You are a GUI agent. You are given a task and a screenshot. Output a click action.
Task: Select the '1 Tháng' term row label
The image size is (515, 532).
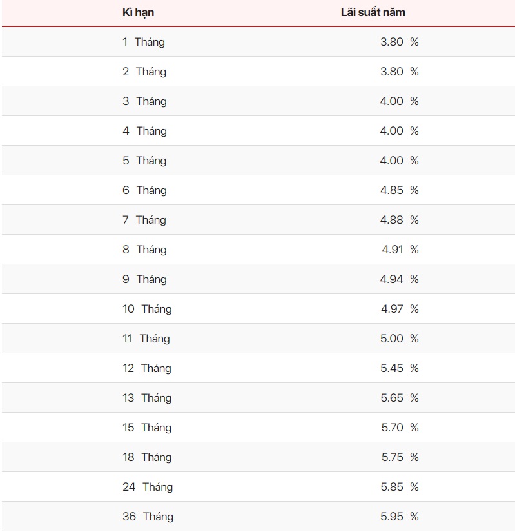point(143,42)
